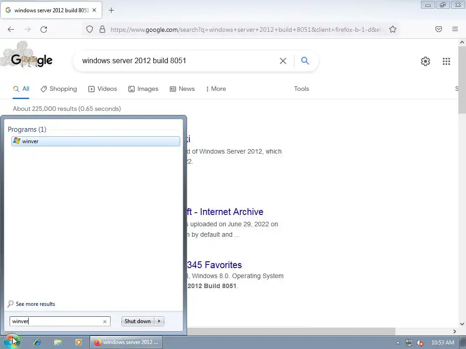Open Google search settings gear
The width and height of the screenshot is (466, 349).
tap(425, 61)
